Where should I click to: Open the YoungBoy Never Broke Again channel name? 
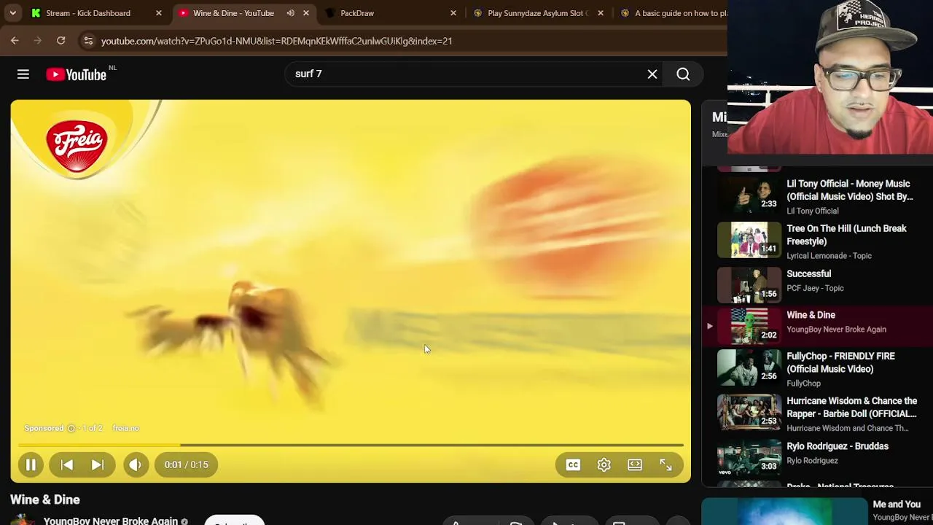(110, 521)
